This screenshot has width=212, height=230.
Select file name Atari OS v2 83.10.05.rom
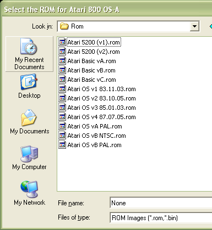pos(101,98)
